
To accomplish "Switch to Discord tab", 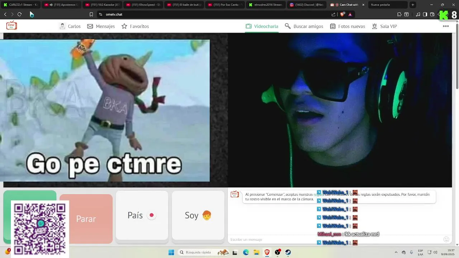I will (307, 5).
